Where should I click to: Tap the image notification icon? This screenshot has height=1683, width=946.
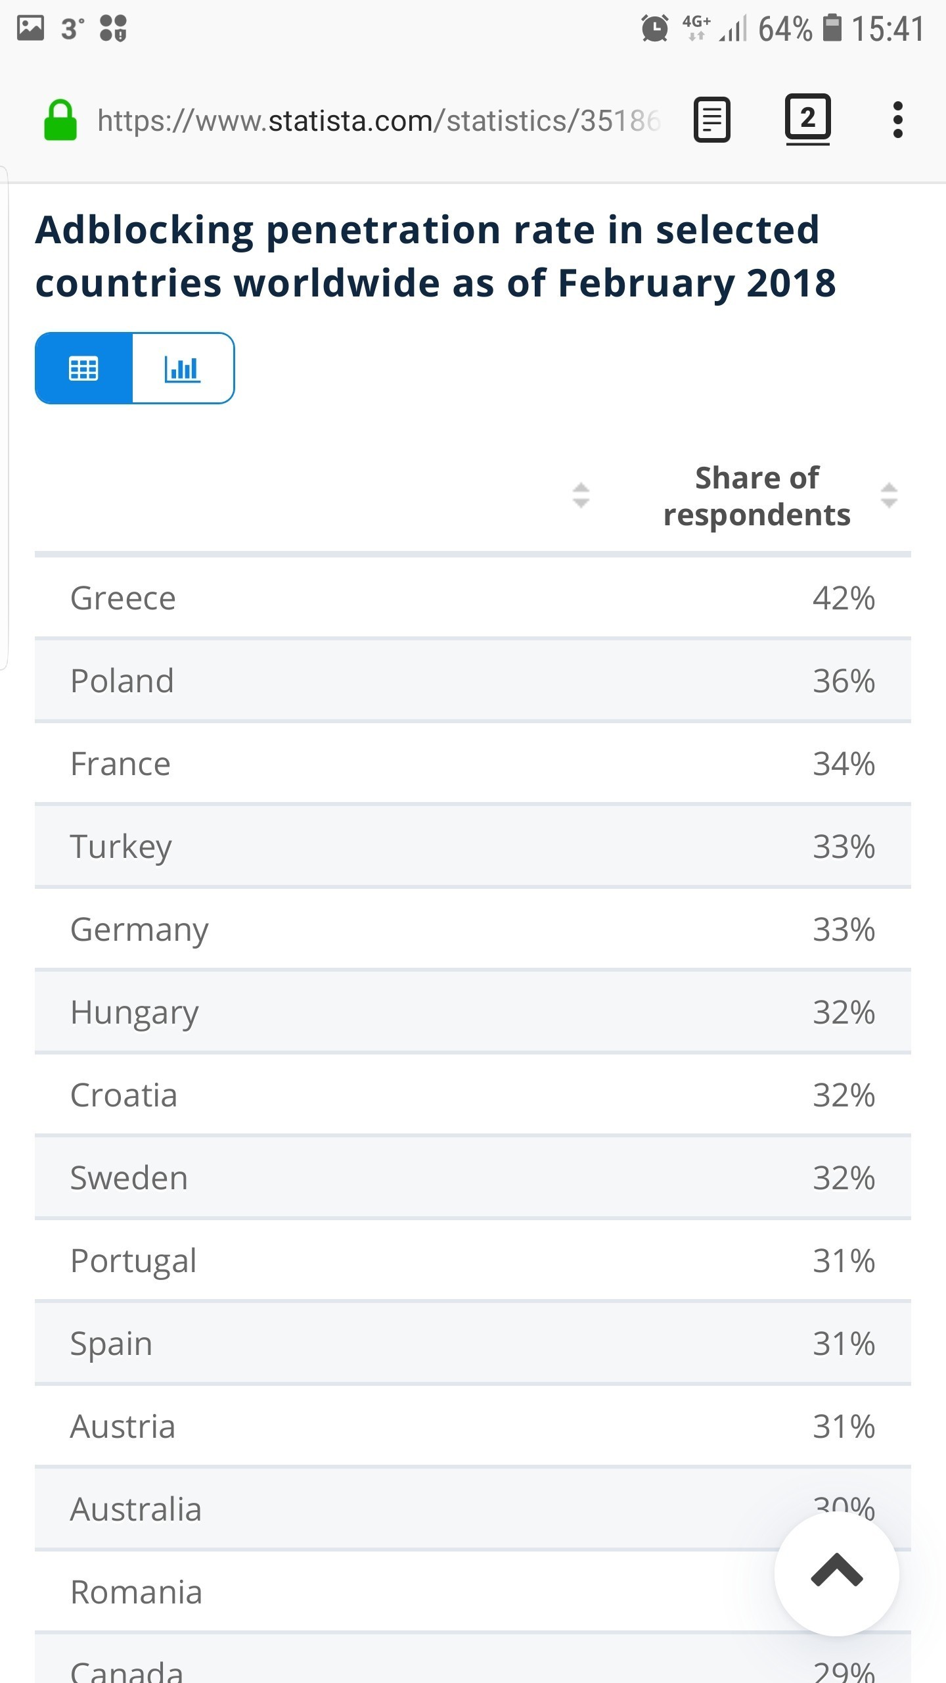[30, 28]
